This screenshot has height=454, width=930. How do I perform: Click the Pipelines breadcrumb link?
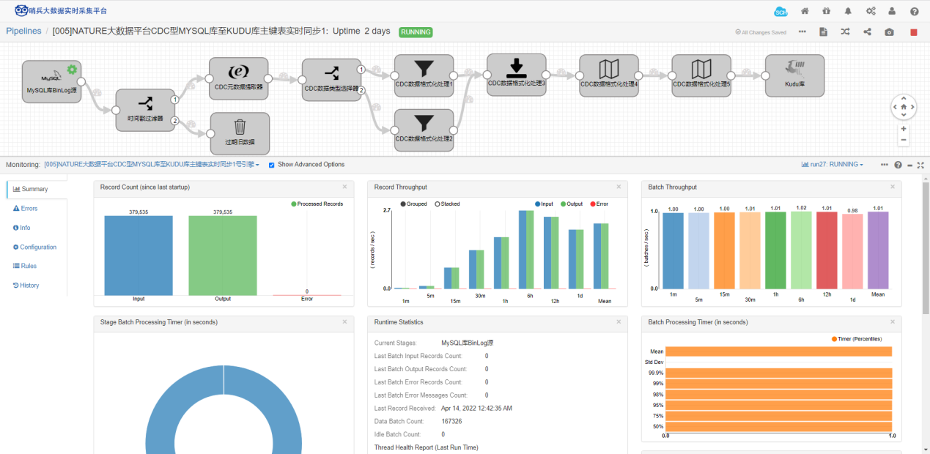click(23, 31)
